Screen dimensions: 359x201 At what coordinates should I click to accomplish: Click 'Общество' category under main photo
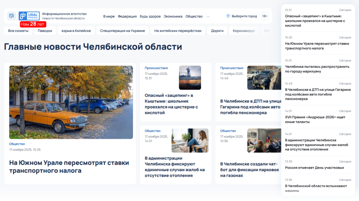pos(17,144)
